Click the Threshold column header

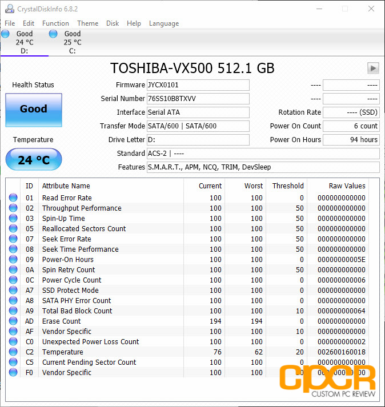[x=288, y=186]
